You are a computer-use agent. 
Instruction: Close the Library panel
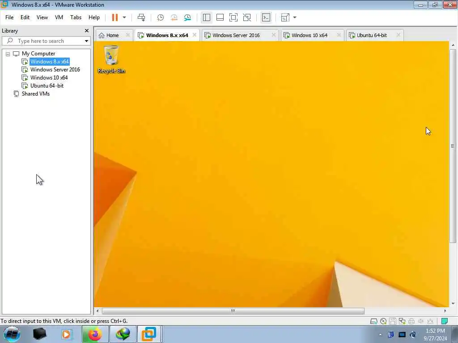[87, 31]
